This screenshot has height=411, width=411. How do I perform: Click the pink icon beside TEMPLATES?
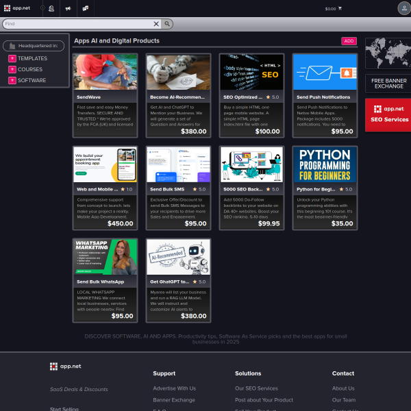12,58
